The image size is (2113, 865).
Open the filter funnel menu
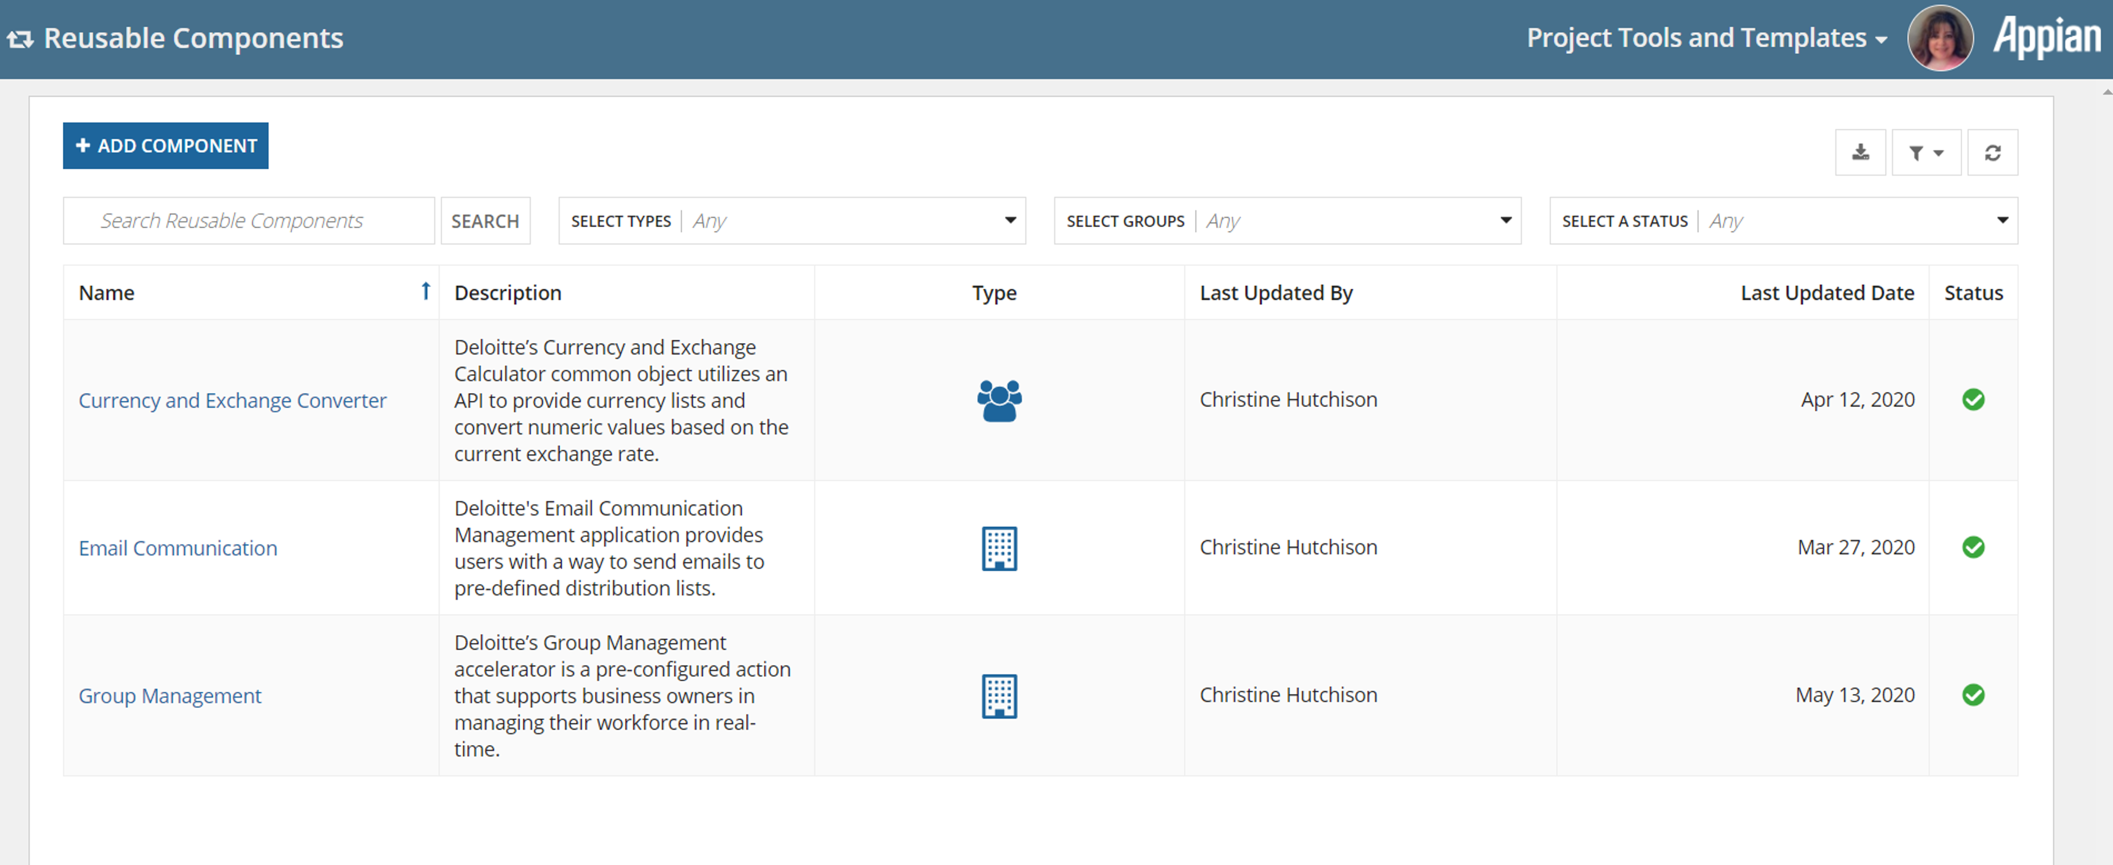1926,152
